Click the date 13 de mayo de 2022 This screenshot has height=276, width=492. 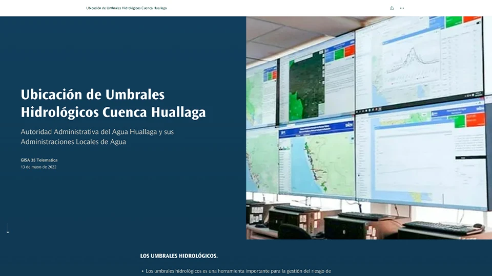38,167
